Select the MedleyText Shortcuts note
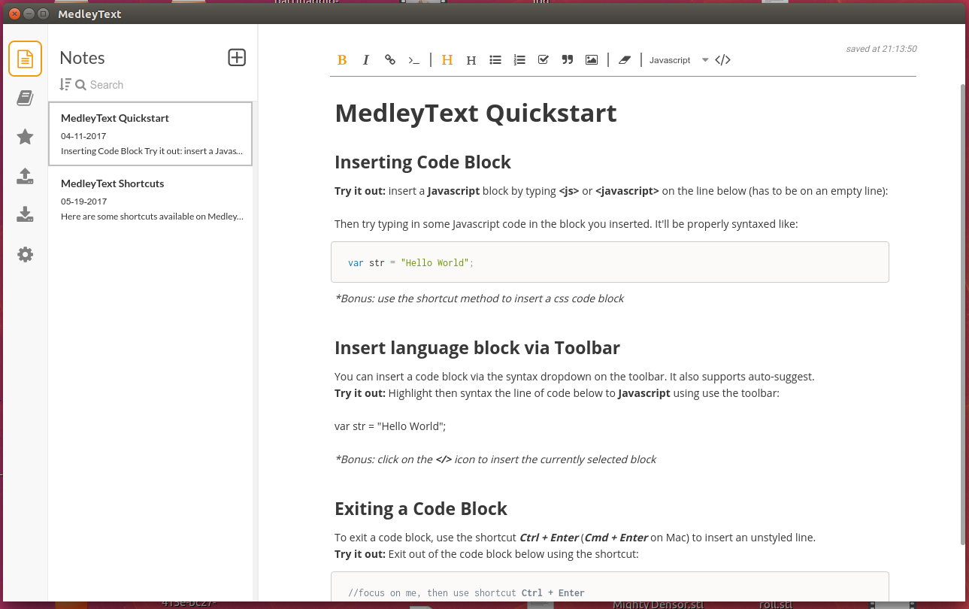 (150, 199)
